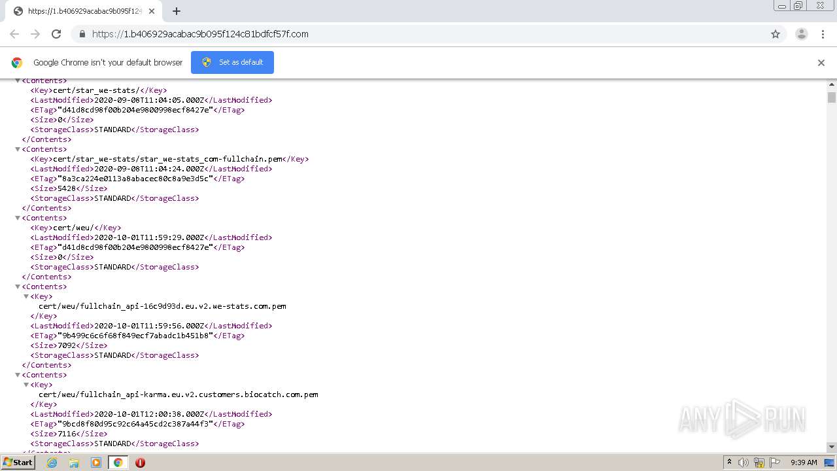Select ETag 9b499c6c6f68f849ecf7abadc1b451b8
The width and height of the screenshot is (837, 471).
click(135, 336)
